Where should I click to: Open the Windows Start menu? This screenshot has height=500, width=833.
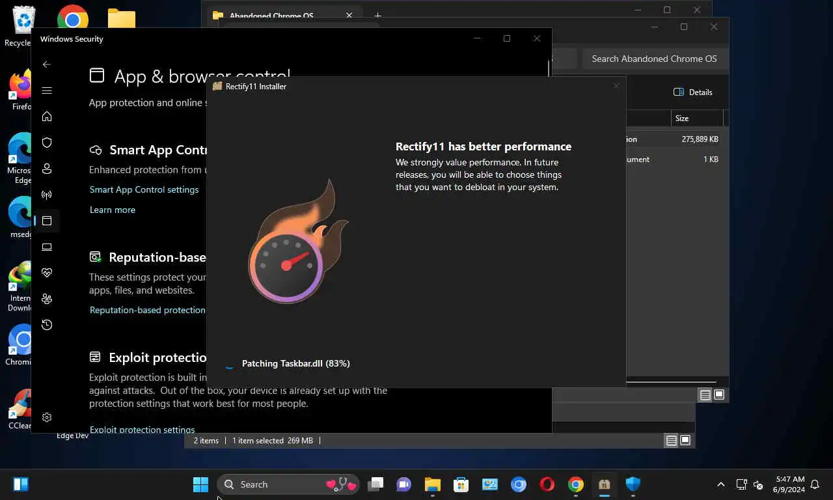coord(200,484)
